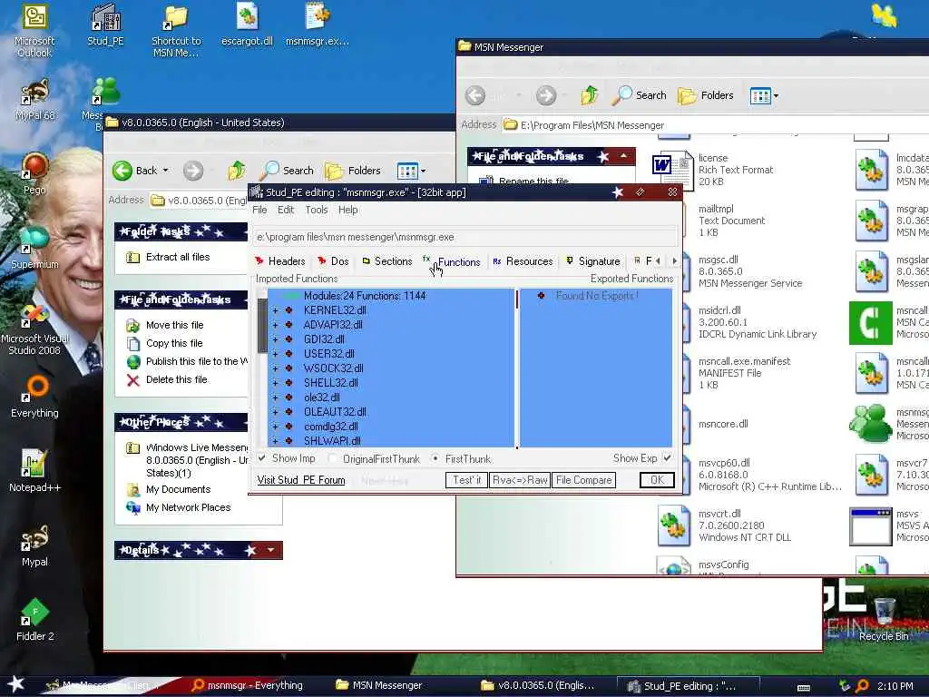Open MyPal 68 desktop icon
The width and height of the screenshot is (929, 697).
34,100
